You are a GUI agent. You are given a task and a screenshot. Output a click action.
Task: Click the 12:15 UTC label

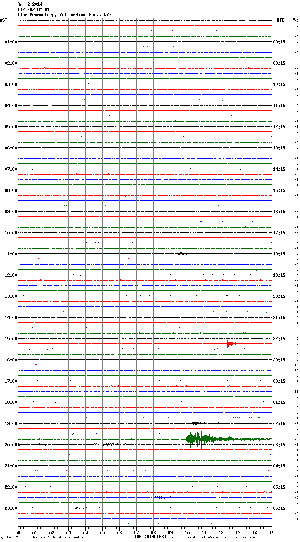[279, 127]
